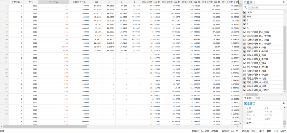287x133 pixels.
Task: Click G value 39.6749 in row 12
Action: tap(134, 47)
